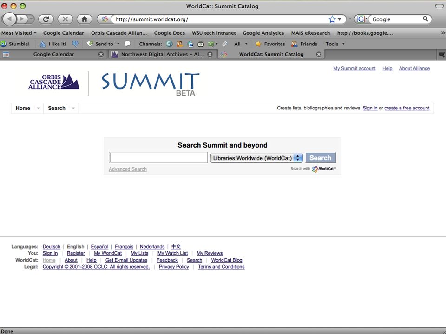Viewport: 446px width, 334px height.
Task: Go forward with the Forward arrow
Action: pos(22,19)
